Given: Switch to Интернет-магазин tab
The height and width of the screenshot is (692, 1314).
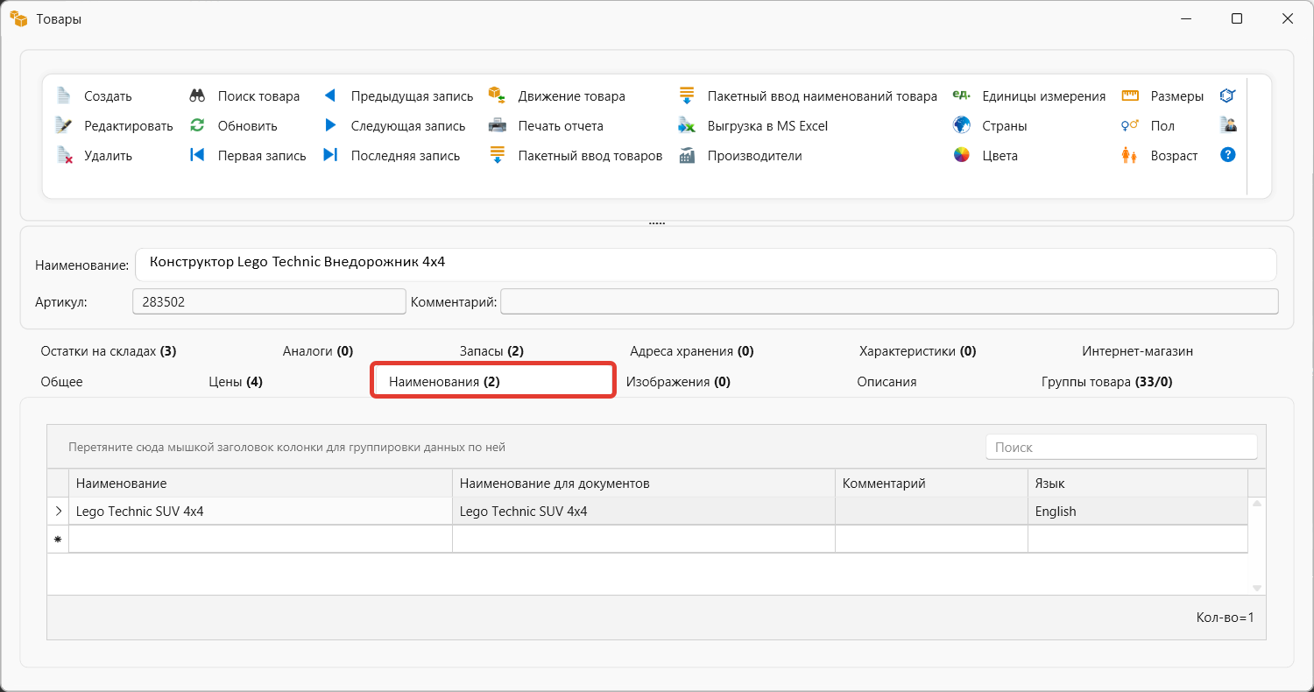Looking at the screenshot, I should 1138,351.
